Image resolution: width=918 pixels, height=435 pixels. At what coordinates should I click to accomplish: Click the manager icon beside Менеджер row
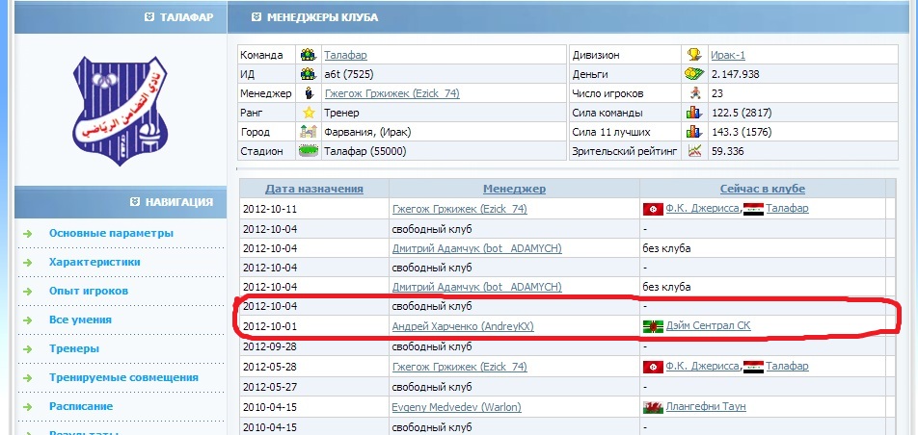(309, 93)
